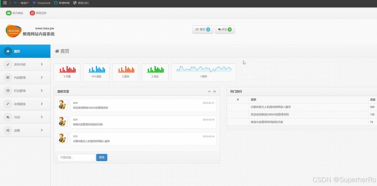
Task: Open the 哔哩哔哩 bookmark
Action: click(62, 3)
